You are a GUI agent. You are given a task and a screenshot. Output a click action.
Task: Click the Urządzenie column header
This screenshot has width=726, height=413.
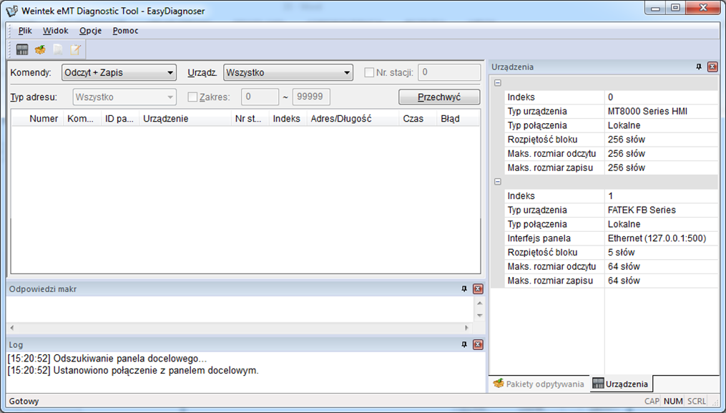[x=185, y=119]
